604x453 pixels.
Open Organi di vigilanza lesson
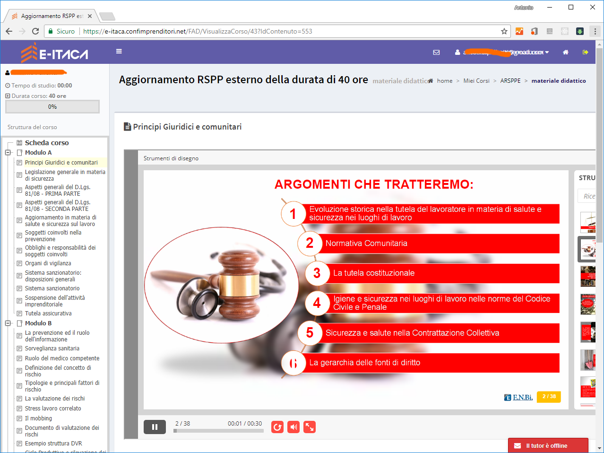[48, 263]
